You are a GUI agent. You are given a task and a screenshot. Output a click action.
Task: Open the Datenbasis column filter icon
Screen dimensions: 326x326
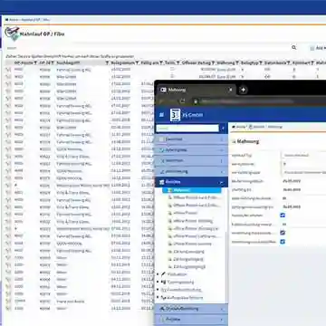(289, 63)
